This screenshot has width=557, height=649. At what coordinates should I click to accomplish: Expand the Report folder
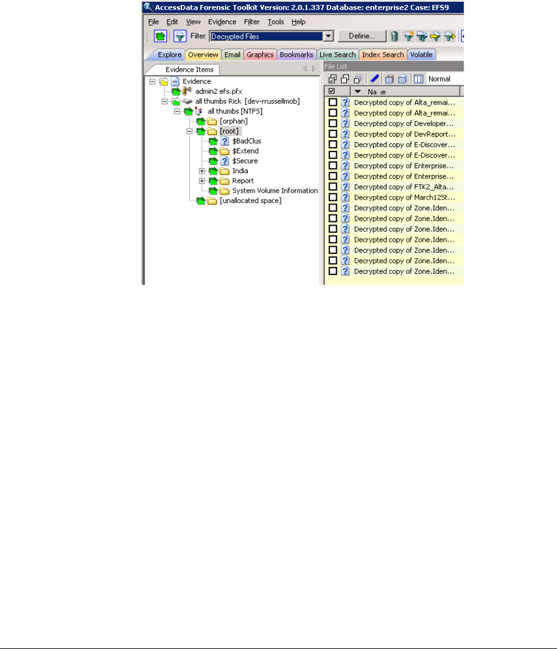(202, 181)
